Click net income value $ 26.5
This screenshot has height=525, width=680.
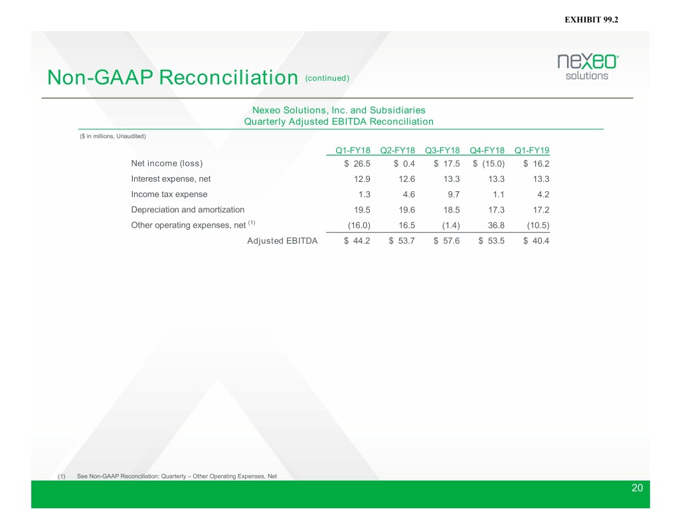click(x=357, y=163)
